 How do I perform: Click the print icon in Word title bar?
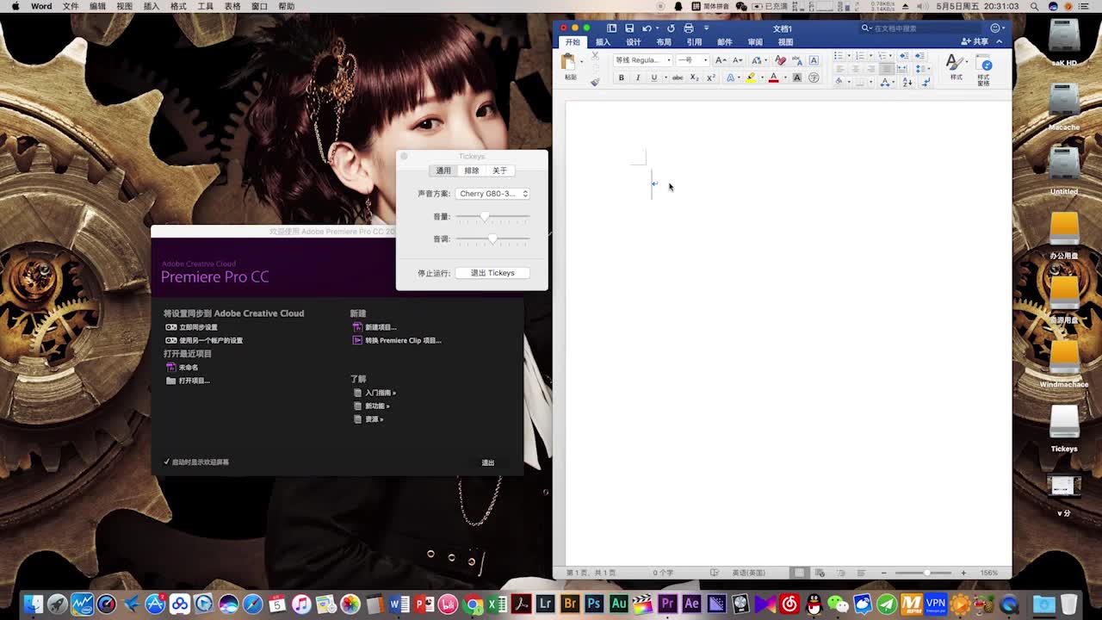[x=688, y=28]
